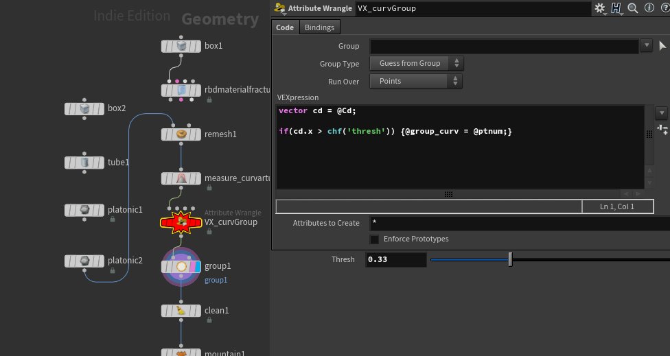Click the magnifier search parameters icon
This screenshot has width=670, height=356.
coord(633,8)
